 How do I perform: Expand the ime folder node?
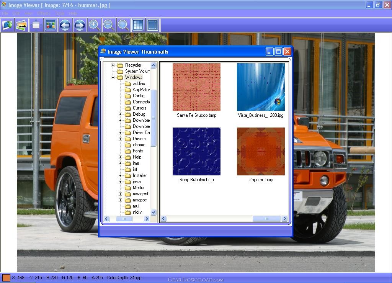(120, 163)
